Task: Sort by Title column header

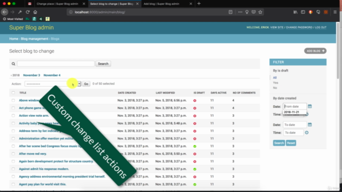Action: tap(22, 93)
